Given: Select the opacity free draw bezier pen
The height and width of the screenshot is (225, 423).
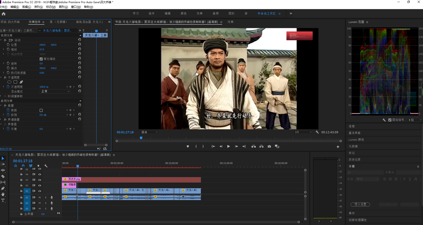Looking at the screenshot, I should pos(21,82).
